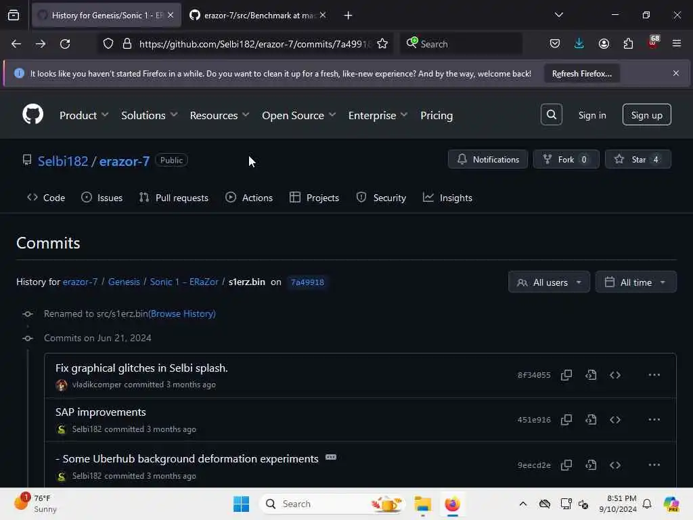Open the All time date filter

(x=635, y=282)
